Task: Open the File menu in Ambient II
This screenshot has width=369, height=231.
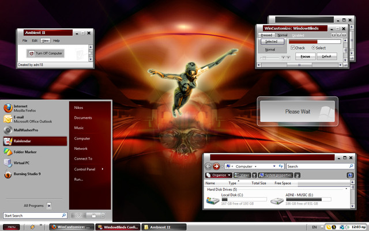Action: point(25,41)
